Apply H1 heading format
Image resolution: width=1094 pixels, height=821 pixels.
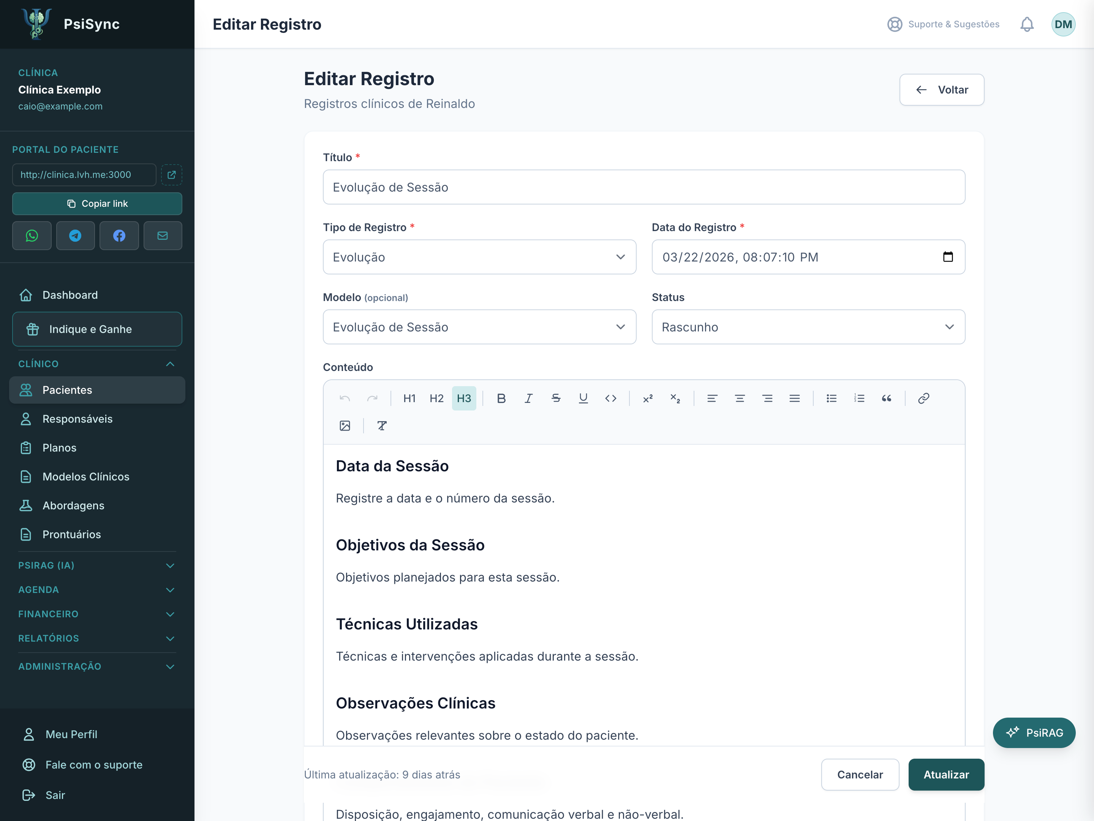point(409,398)
